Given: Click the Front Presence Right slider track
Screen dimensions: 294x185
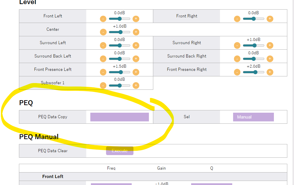Looking at the screenshot, I should [253, 72].
